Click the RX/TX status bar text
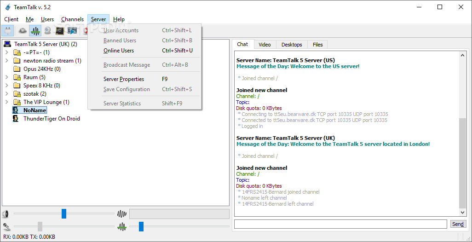Screen dimensions: 472x242 pyautogui.click(x=29, y=237)
